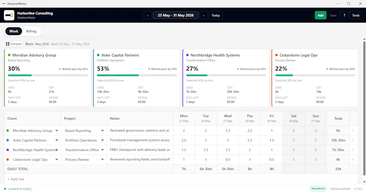Edit Northbridge's Thursday hours cell
The image size is (366, 193).
(x=250, y=150)
